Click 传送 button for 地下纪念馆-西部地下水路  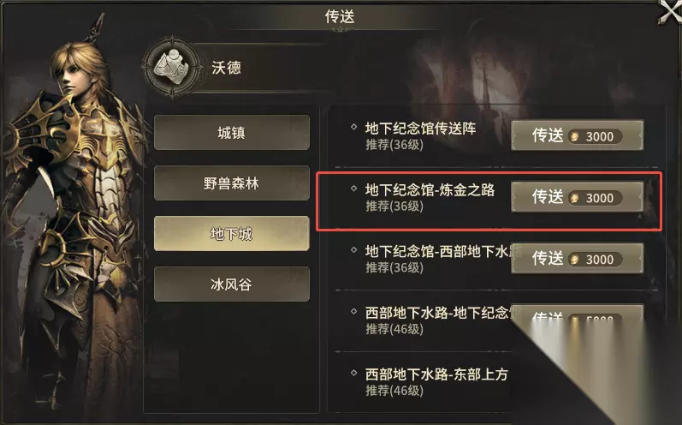[578, 258]
